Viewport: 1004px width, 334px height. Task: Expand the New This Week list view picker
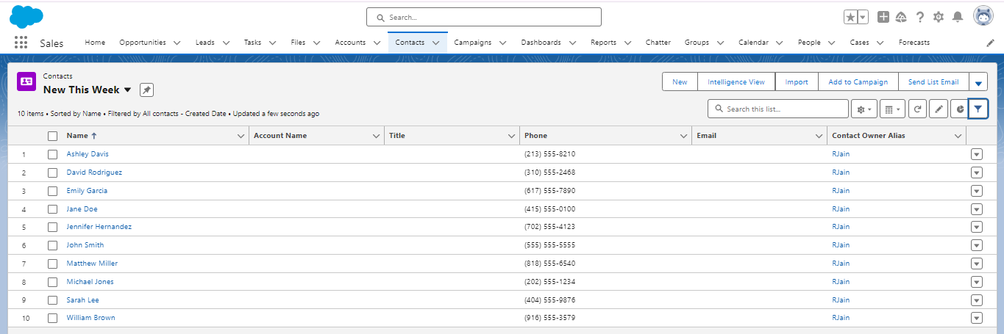coord(127,90)
